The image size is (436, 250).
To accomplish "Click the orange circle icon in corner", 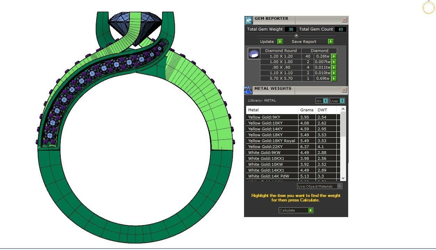I will [x=428, y=7].
